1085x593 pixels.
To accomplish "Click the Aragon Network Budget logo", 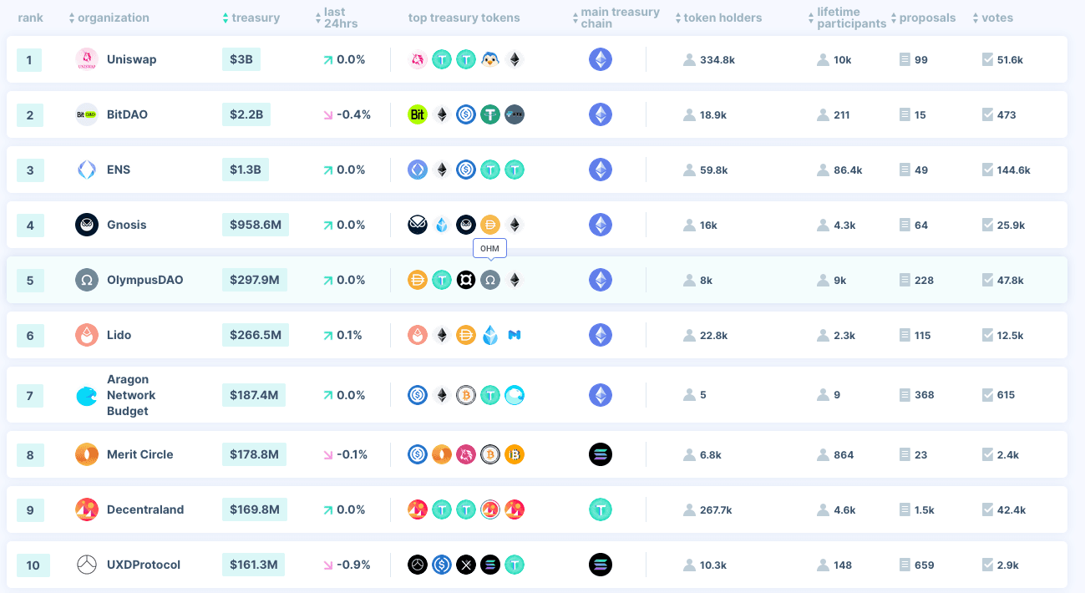I will (x=87, y=395).
